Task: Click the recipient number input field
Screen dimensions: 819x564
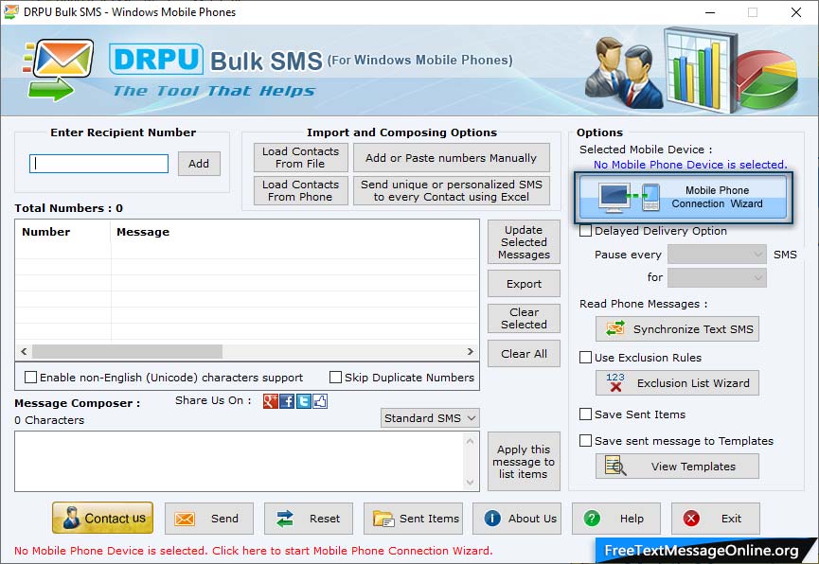Action: (98, 164)
